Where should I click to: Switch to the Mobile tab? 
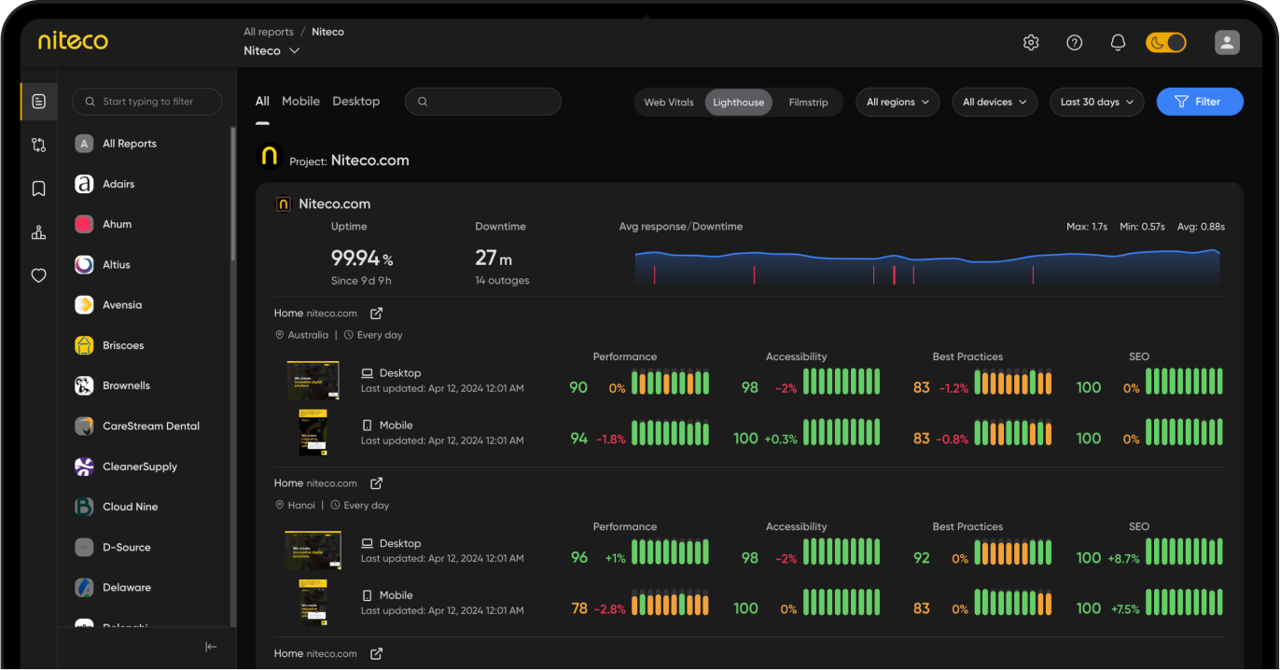coord(300,101)
